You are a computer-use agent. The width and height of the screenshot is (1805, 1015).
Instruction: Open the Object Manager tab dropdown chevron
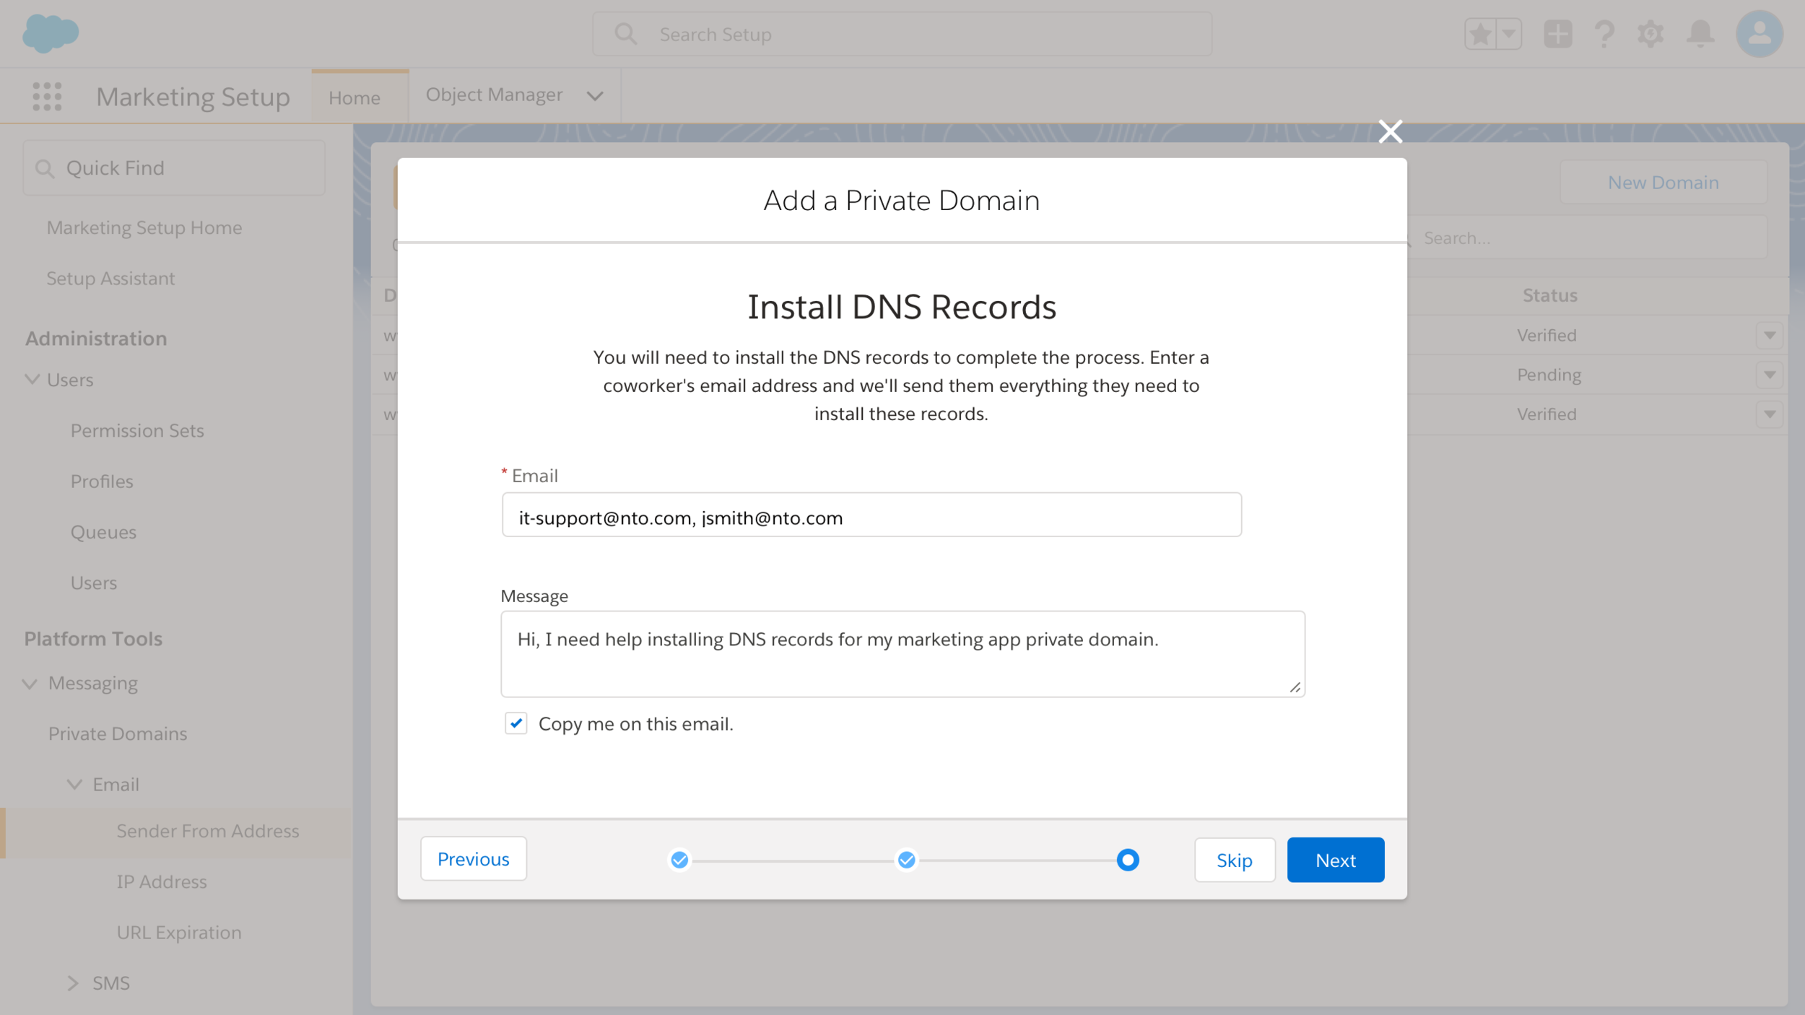595,96
